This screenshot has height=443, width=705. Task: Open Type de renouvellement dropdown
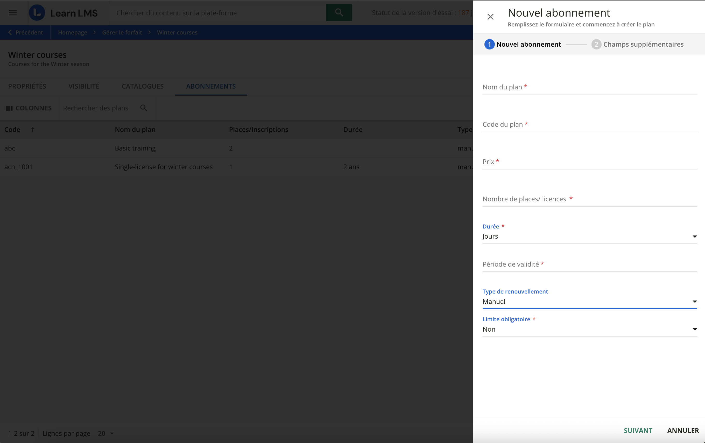(x=590, y=302)
